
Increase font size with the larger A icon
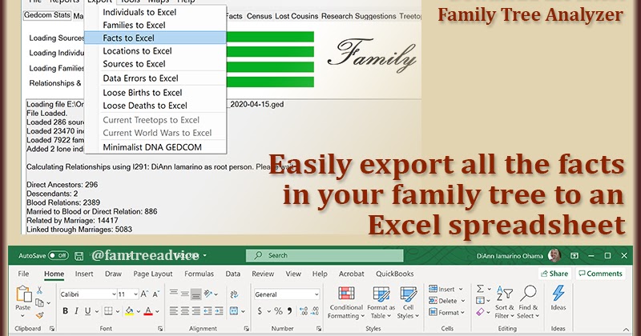point(144,294)
